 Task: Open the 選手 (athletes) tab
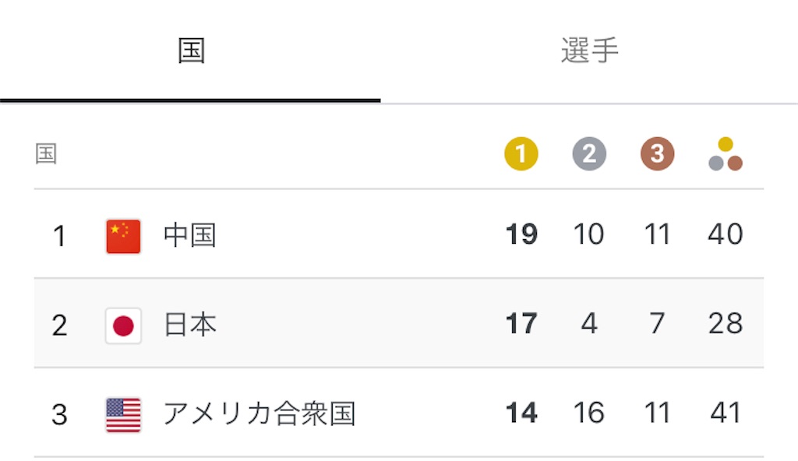(589, 51)
